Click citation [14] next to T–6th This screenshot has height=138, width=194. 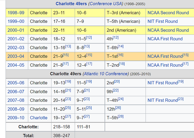pyautogui.click(x=121, y=46)
